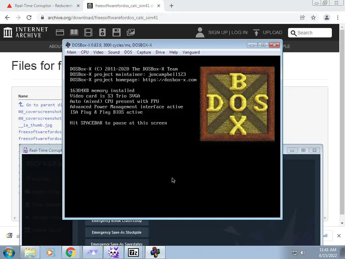Share this page via browser icon

[303, 18]
